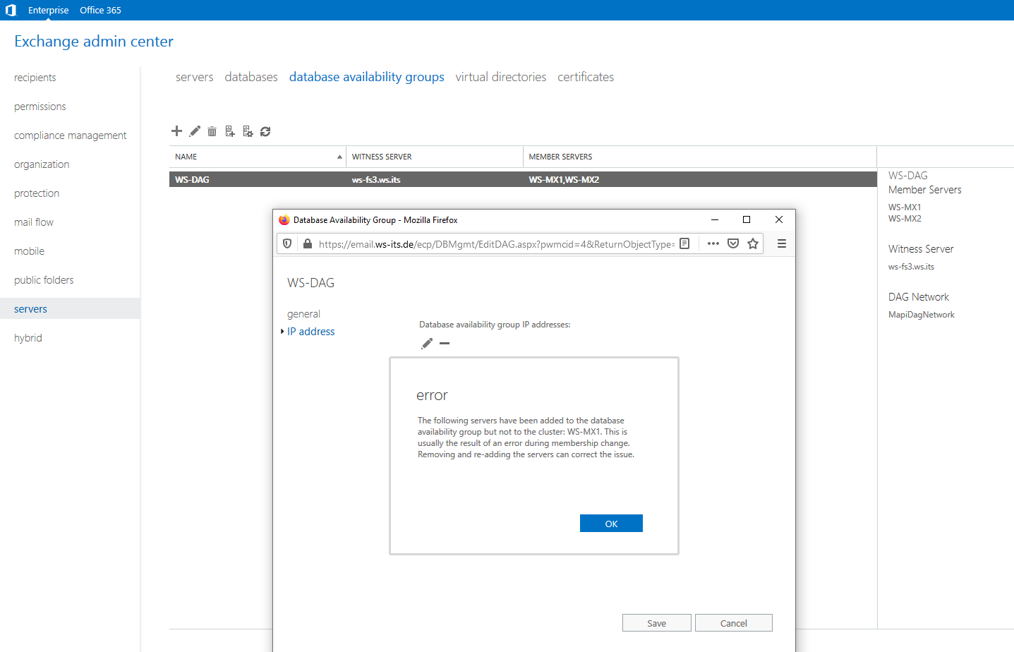
Task: Click WS-MX1 in details pane
Action: point(905,207)
